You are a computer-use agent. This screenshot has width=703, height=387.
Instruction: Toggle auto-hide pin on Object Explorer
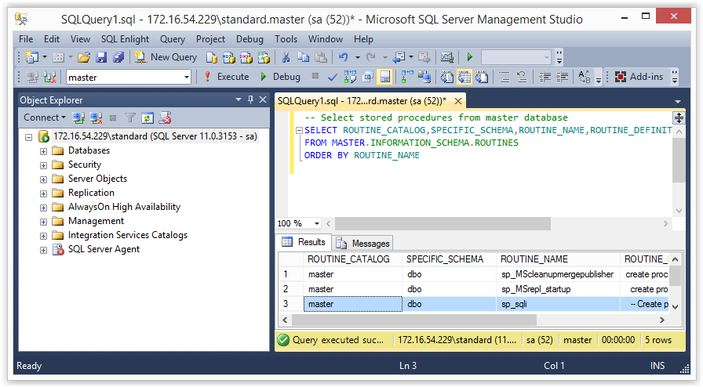point(250,100)
